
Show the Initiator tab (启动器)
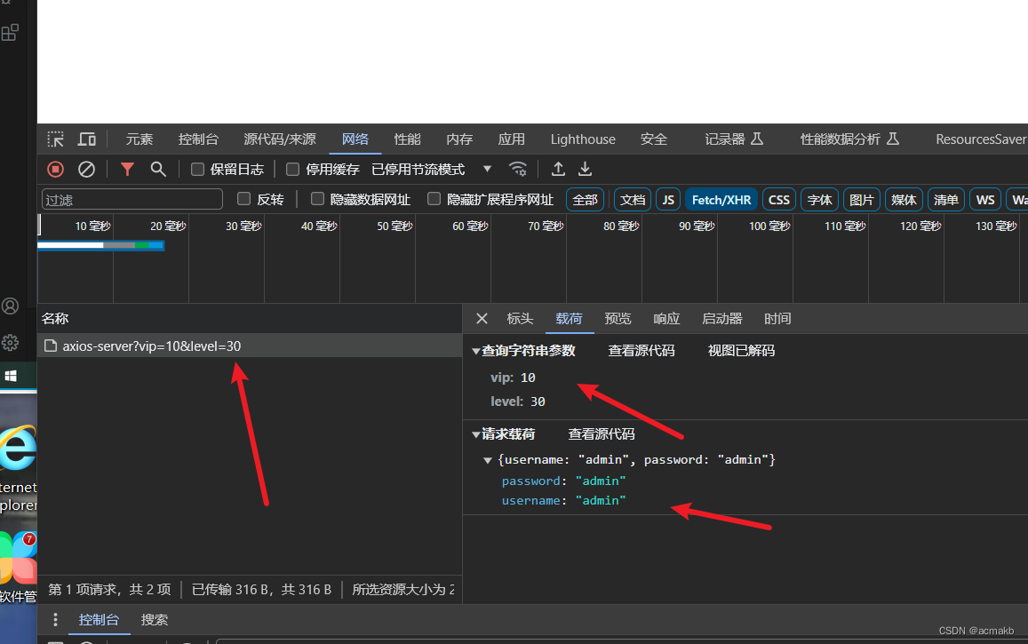721,318
